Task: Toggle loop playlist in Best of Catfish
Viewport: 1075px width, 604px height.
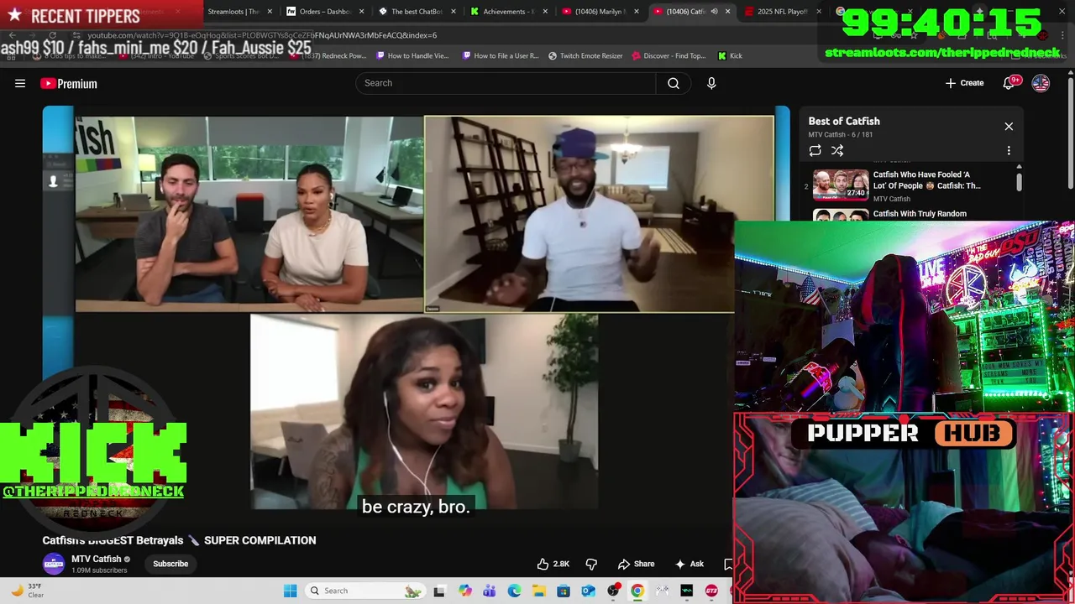Action: 815,150
